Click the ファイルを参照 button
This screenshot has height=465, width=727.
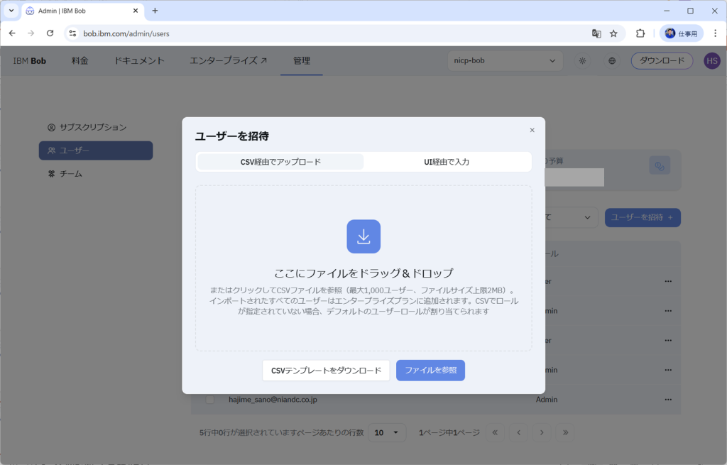[430, 371]
